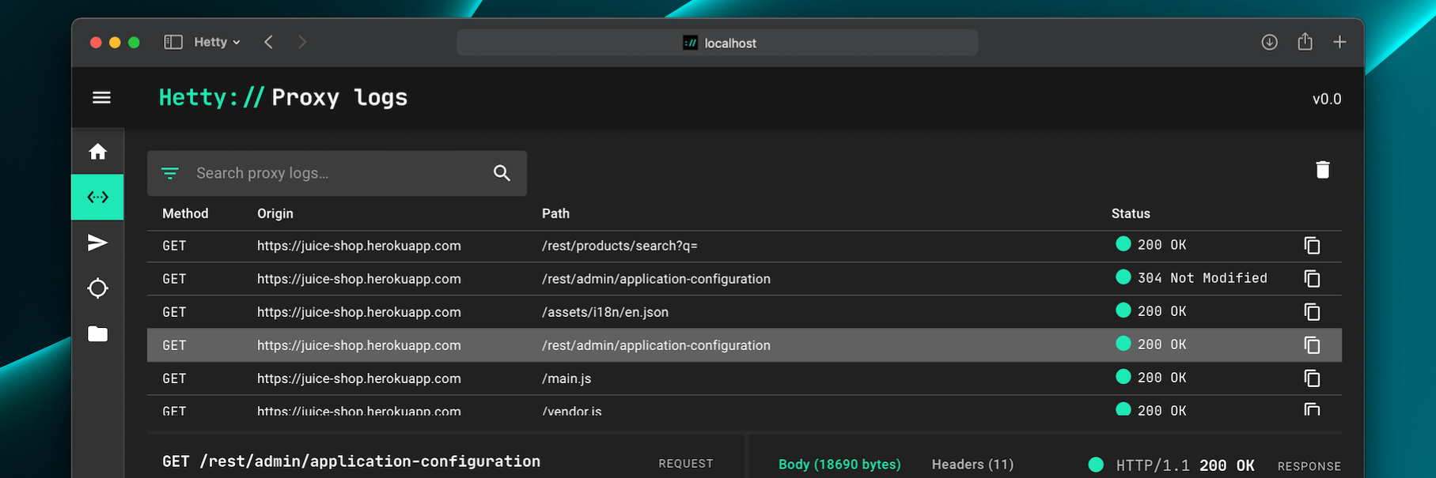Click the Origin column header

pos(275,213)
